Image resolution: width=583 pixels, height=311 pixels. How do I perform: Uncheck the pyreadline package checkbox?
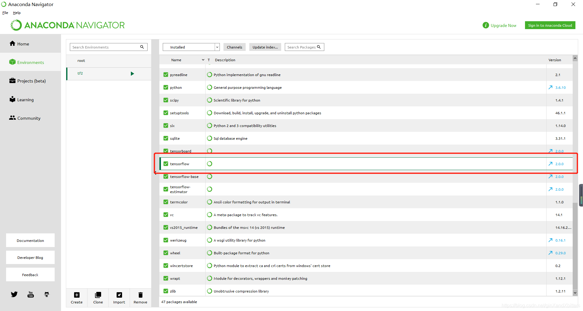coord(166,75)
